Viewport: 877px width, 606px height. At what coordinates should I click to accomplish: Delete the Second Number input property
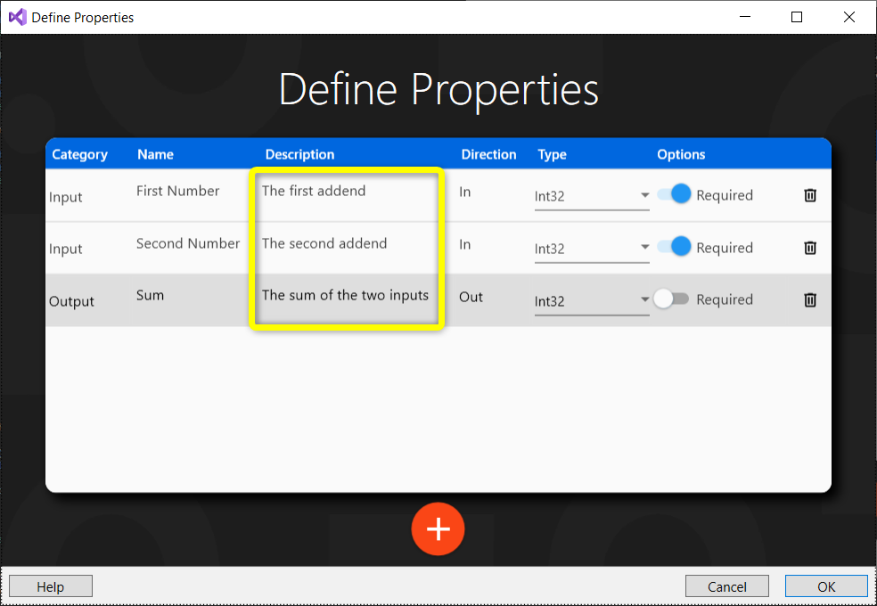[x=809, y=247]
